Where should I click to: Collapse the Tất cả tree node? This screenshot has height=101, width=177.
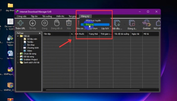18,36
